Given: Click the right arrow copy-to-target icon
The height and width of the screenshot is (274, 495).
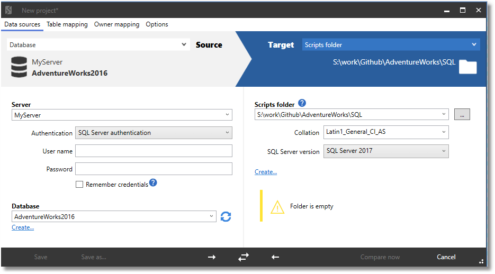Looking at the screenshot, I should tap(212, 257).
